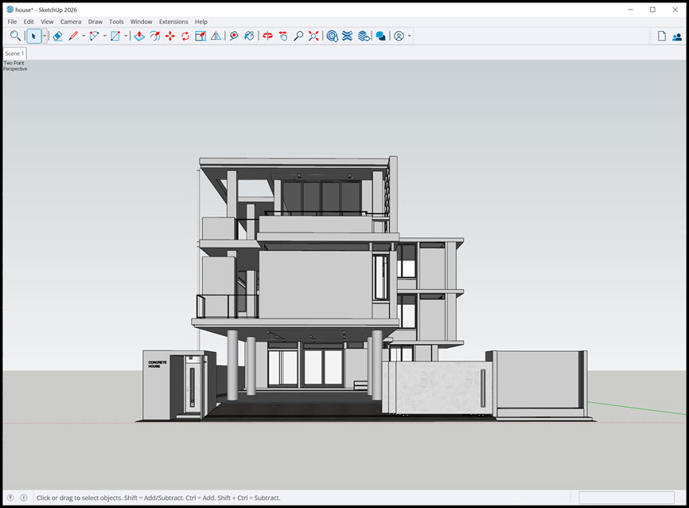Click the Search magnifier icon in the toolbar
Viewport: 689px width, 508px height.
(x=15, y=36)
